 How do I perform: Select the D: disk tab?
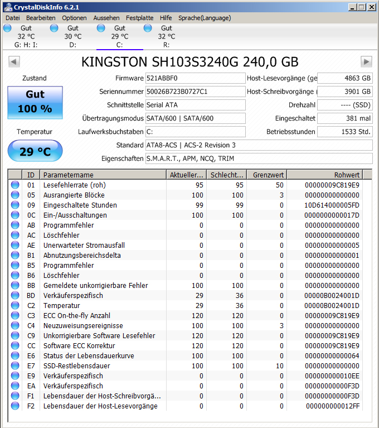point(73,36)
